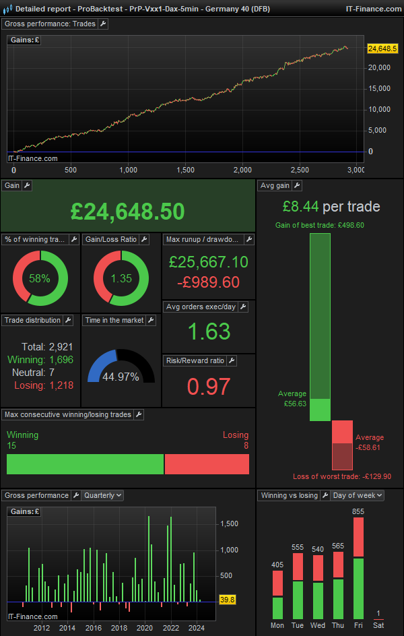
Task: Open wrench settings for Winning vs losing
Action: pos(324,495)
